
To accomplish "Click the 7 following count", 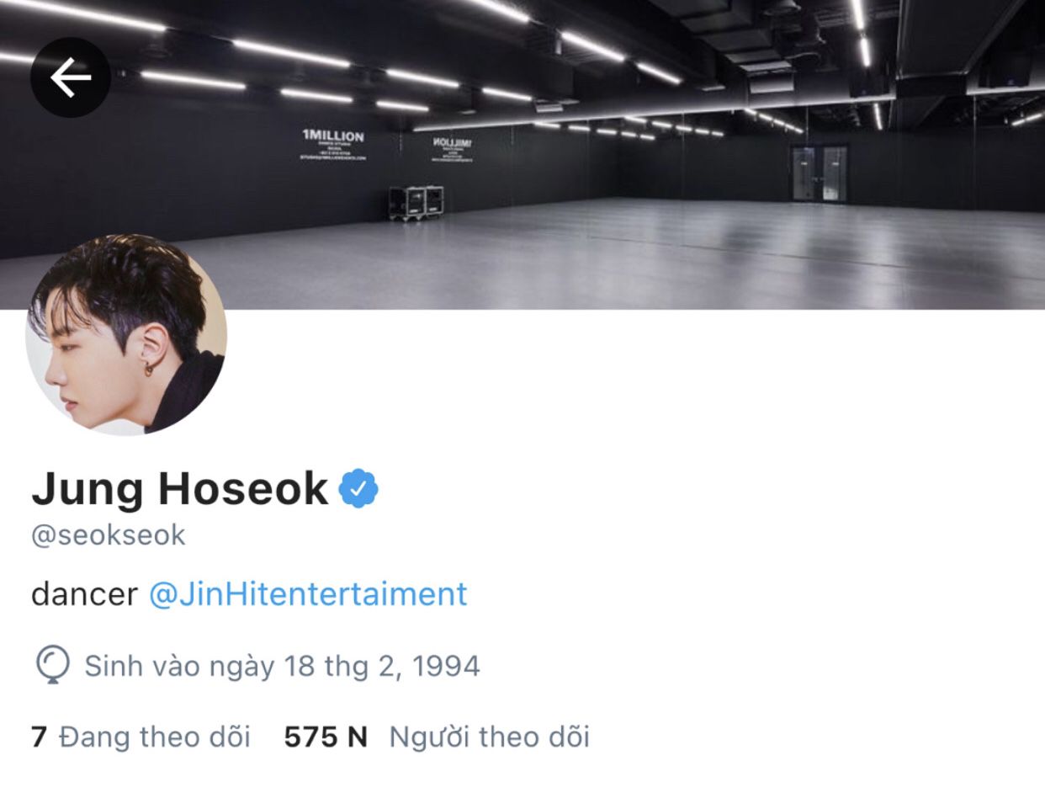I will pyautogui.click(x=39, y=737).
